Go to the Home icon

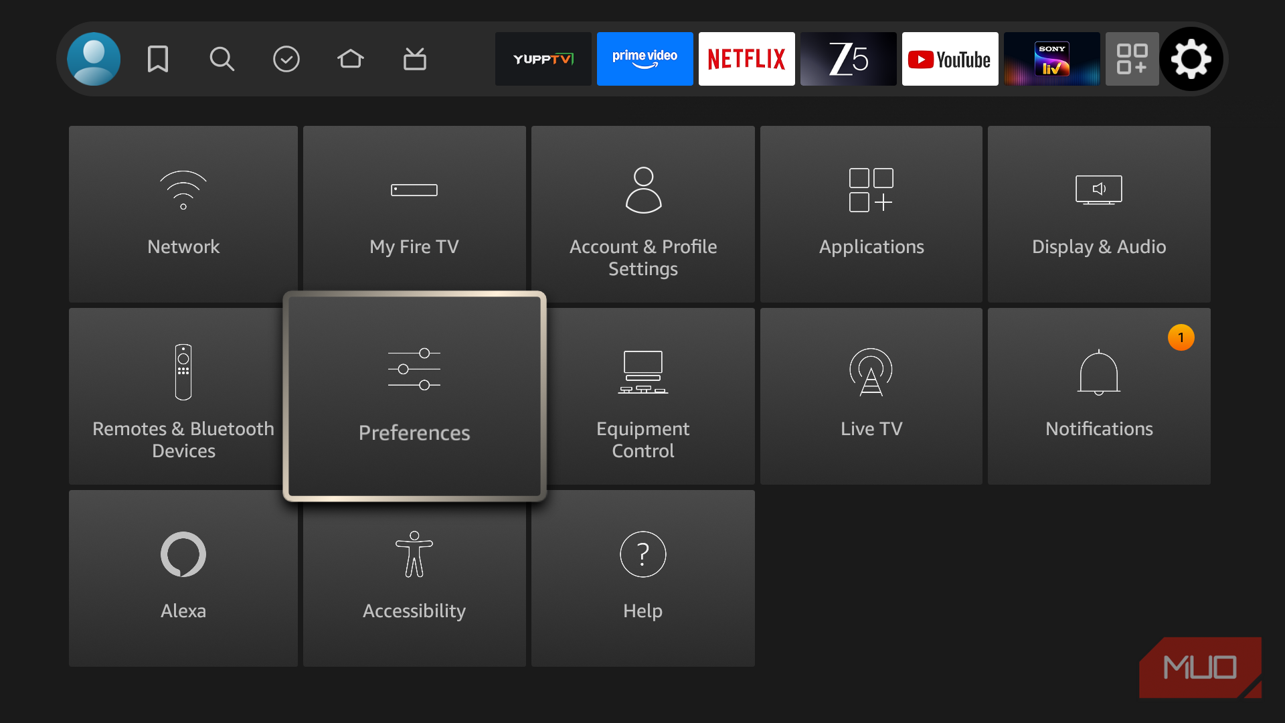click(351, 59)
